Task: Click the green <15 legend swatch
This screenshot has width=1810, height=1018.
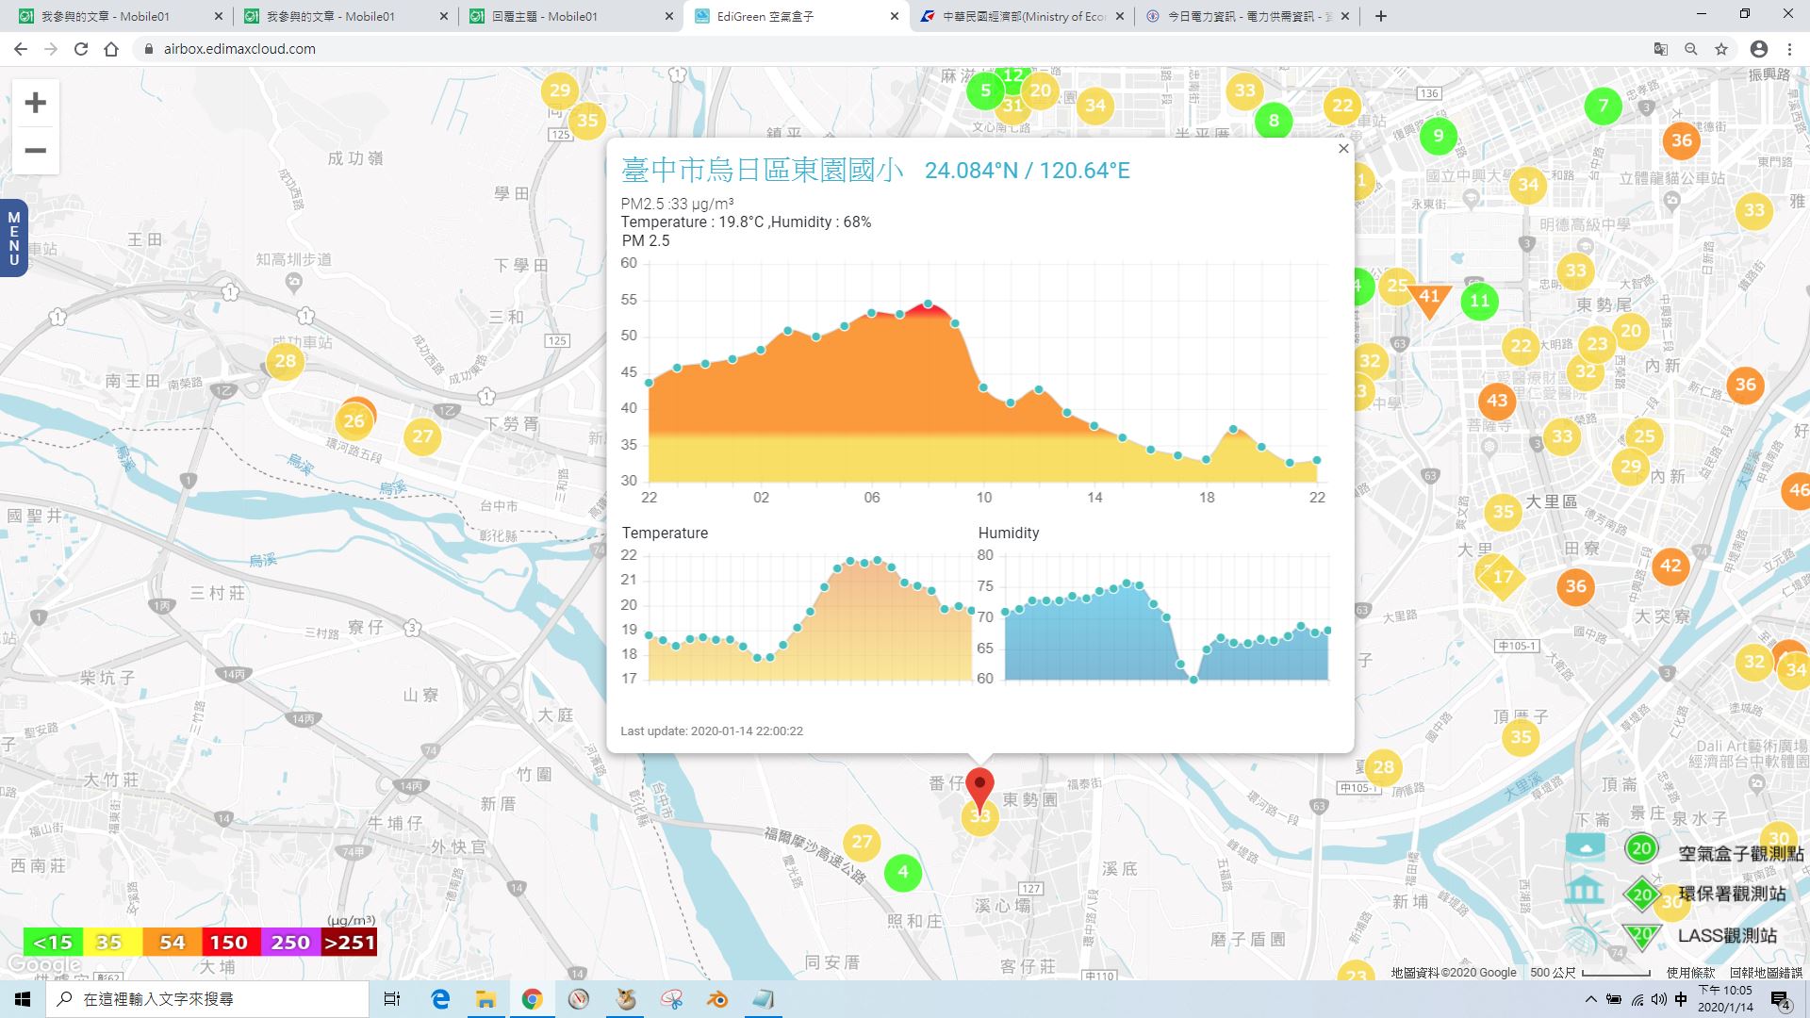Action: pyautogui.click(x=52, y=942)
